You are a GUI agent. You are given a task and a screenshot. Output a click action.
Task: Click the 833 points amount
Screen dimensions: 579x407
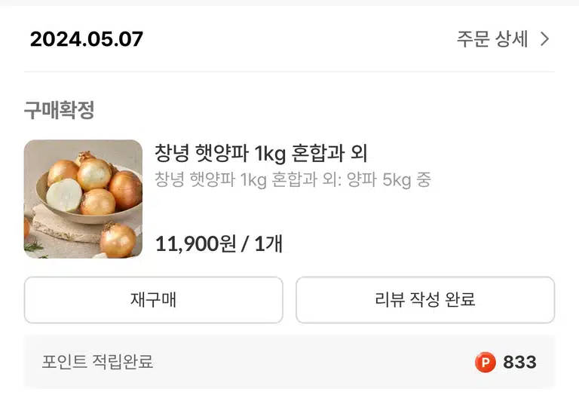[x=519, y=362]
